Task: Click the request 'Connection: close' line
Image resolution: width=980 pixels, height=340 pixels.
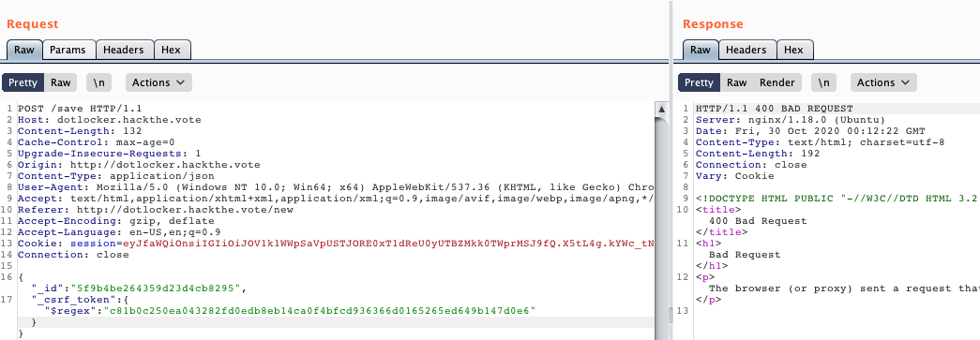Action: (73, 255)
